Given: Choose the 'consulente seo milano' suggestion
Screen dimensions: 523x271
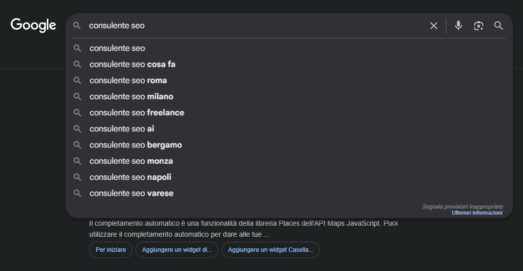Looking at the screenshot, I should [x=132, y=97].
